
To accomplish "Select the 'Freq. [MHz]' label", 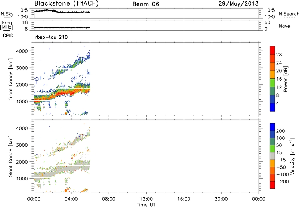I will point(7,25).
